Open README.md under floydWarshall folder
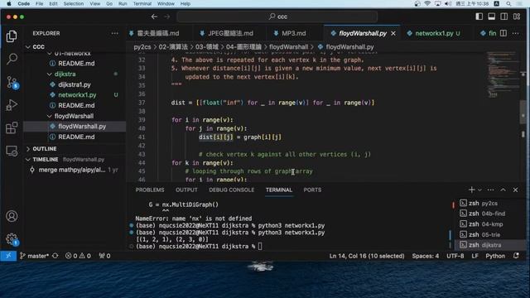Image resolution: width=530 pixels, height=298 pixels. tap(75, 137)
